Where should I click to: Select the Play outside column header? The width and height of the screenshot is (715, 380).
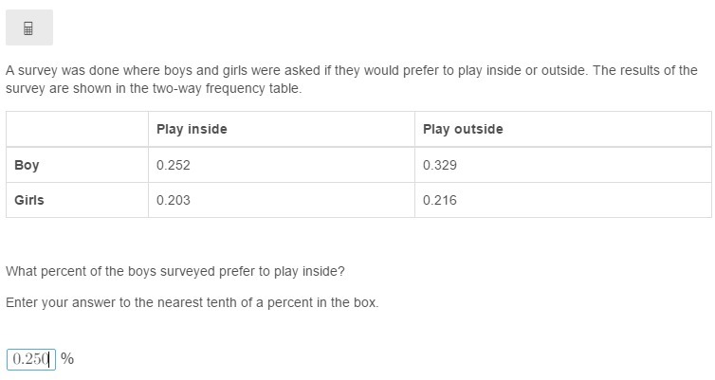[463, 129]
